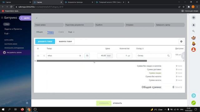Viewport: 200px width, 112px height.
Task: Open Задачи и Проекты in sidebar
Action: 13,29
